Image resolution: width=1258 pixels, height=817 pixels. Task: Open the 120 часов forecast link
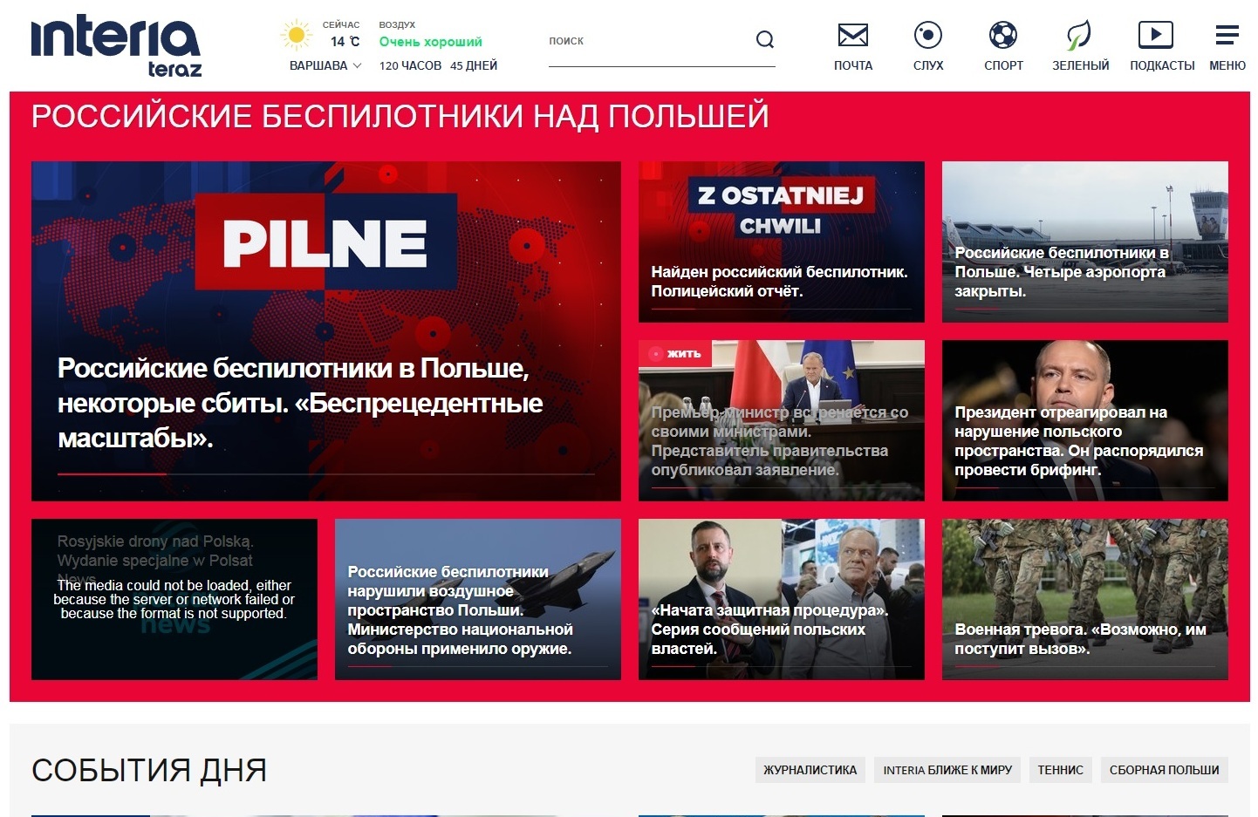click(x=410, y=65)
